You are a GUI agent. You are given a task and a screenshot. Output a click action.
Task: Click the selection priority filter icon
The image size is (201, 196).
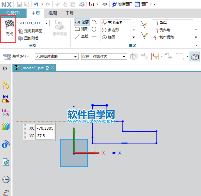(155, 56)
